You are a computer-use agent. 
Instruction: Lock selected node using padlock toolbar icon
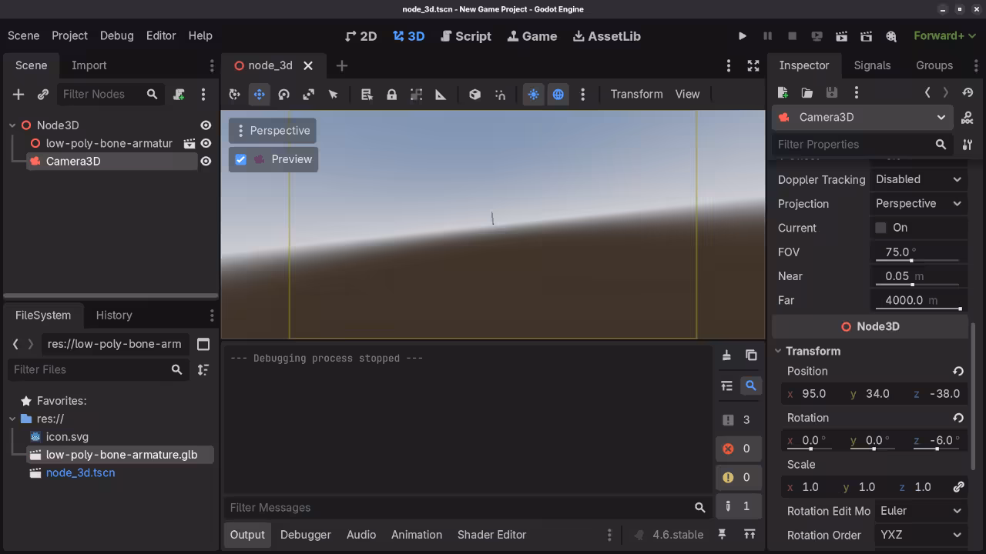391,94
